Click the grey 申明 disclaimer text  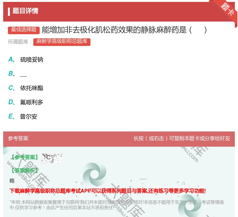(x=116, y=205)
